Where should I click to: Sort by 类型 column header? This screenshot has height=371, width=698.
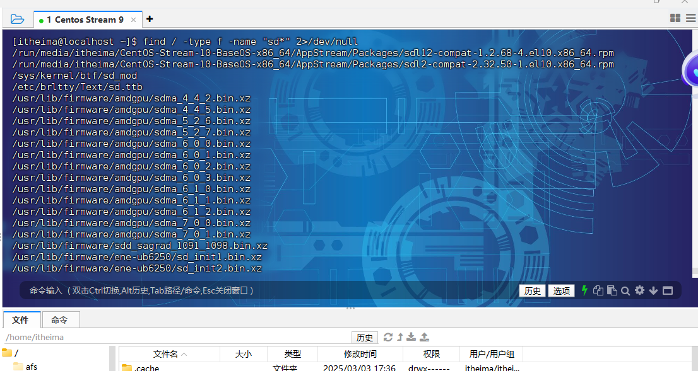pos(292,354)
